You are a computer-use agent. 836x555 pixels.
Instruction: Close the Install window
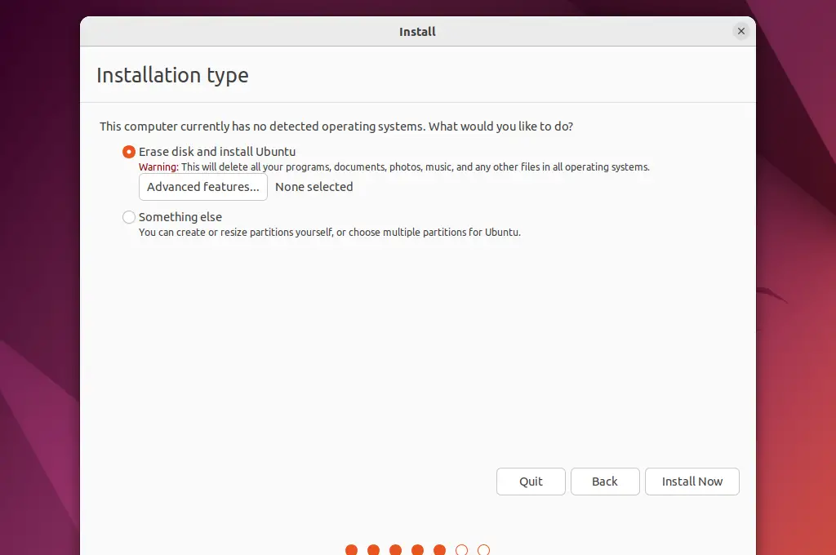point(740,32)
